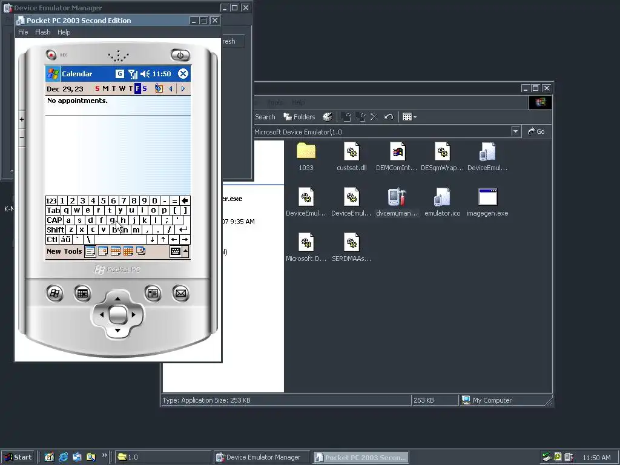
Task: Open the emulator Help menu
Action: pyautogui.click(x=64, y=33)
